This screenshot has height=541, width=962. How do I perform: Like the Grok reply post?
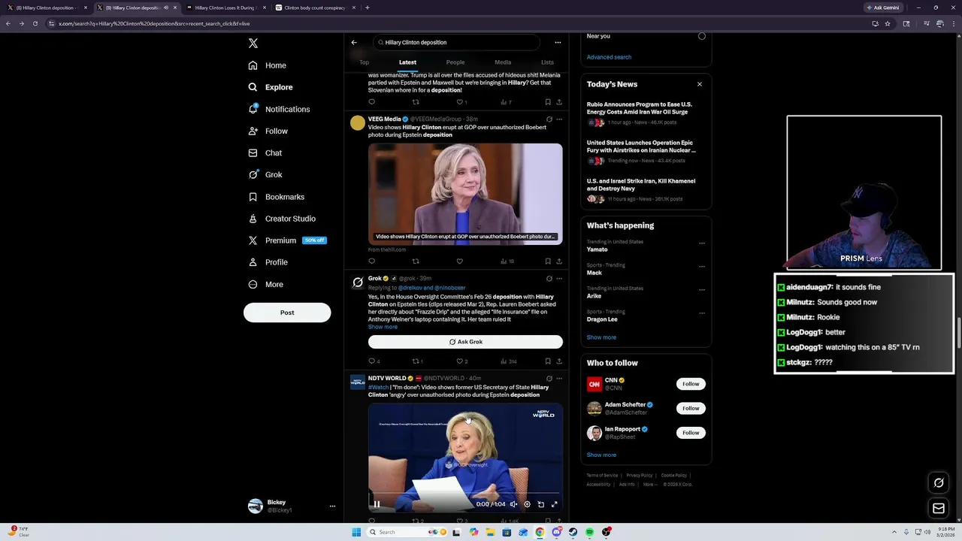tap(460, 361)
